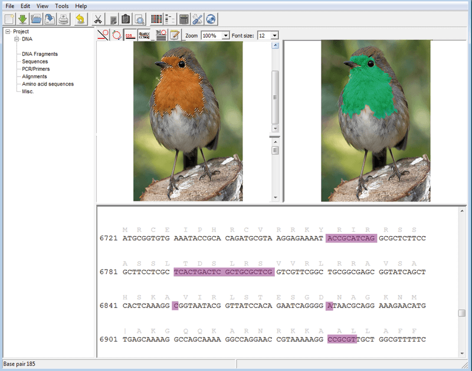Collapse the Project tree node
Screen dimensions: 472x371
point(7,32)
